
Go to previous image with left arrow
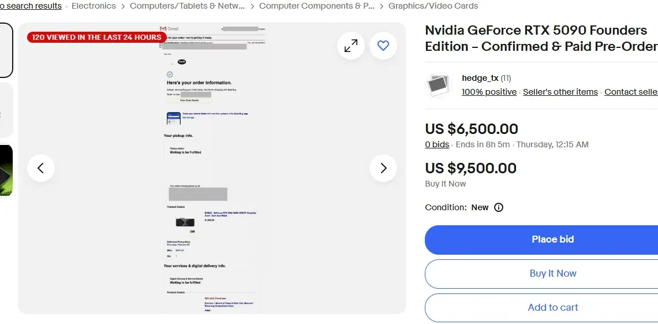click(x=41, y=168)
